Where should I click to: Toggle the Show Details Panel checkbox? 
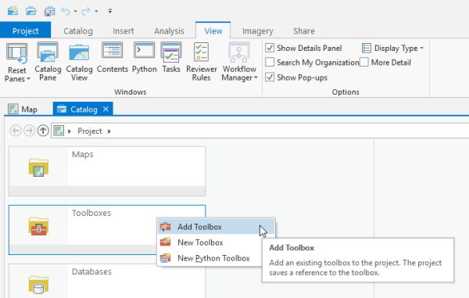270,48
